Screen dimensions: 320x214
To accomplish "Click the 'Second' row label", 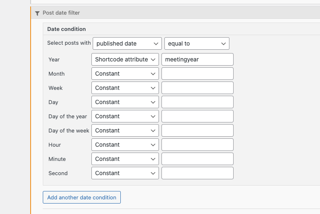I will click(58, 173).
